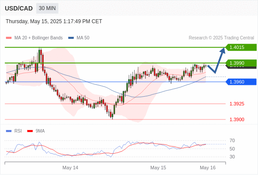Click the blue 1.3960 pivot price tag
This screenshot has width=258, height=175.
241,82
